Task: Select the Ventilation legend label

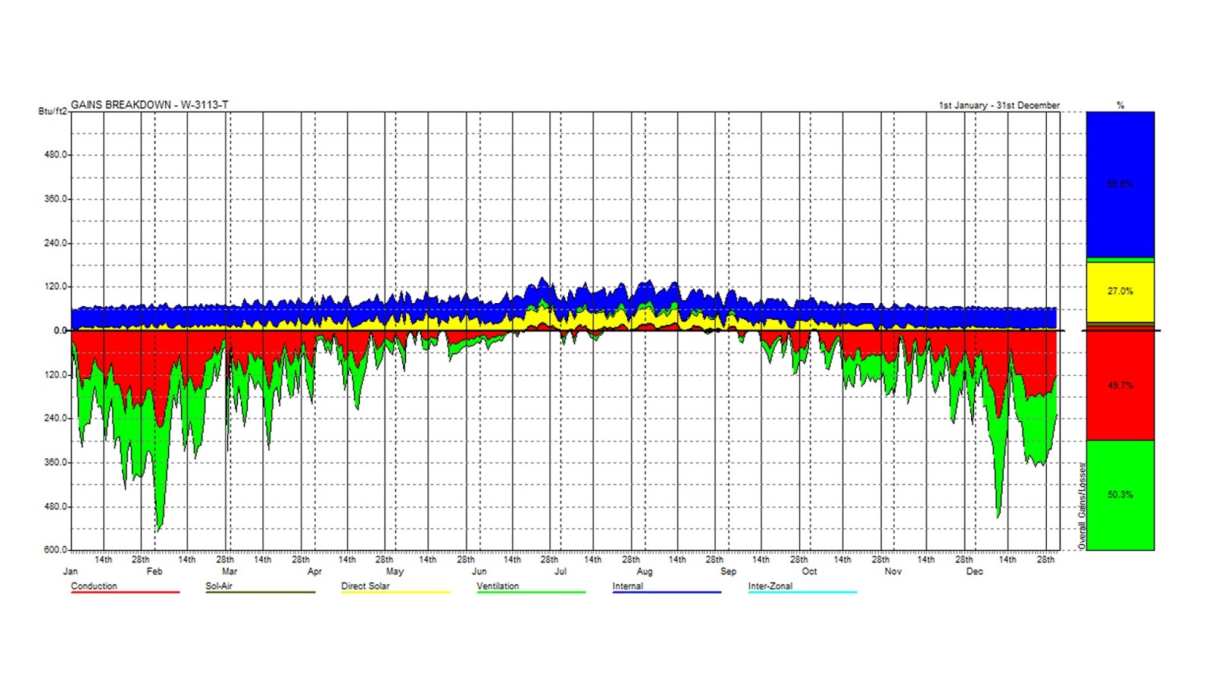Action: click(x=498, y=586)
